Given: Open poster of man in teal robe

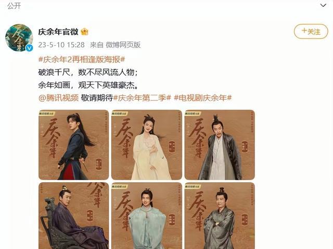Looking at the screenshot, I should pos(147,216).
